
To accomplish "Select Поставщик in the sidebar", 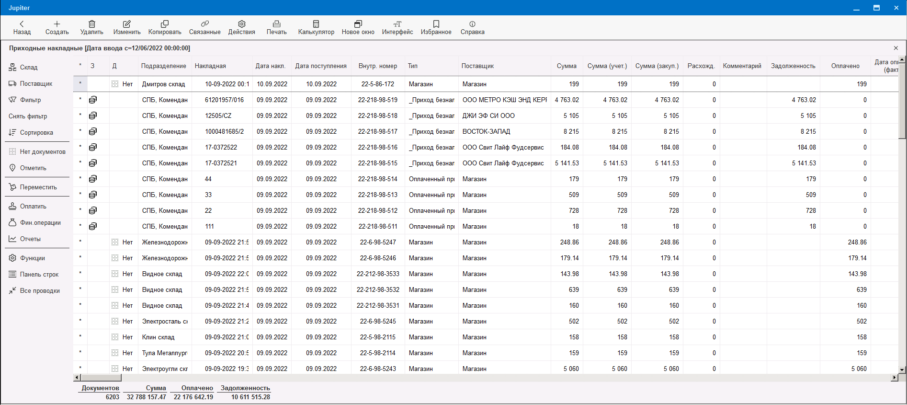I will tap(30, 84).
